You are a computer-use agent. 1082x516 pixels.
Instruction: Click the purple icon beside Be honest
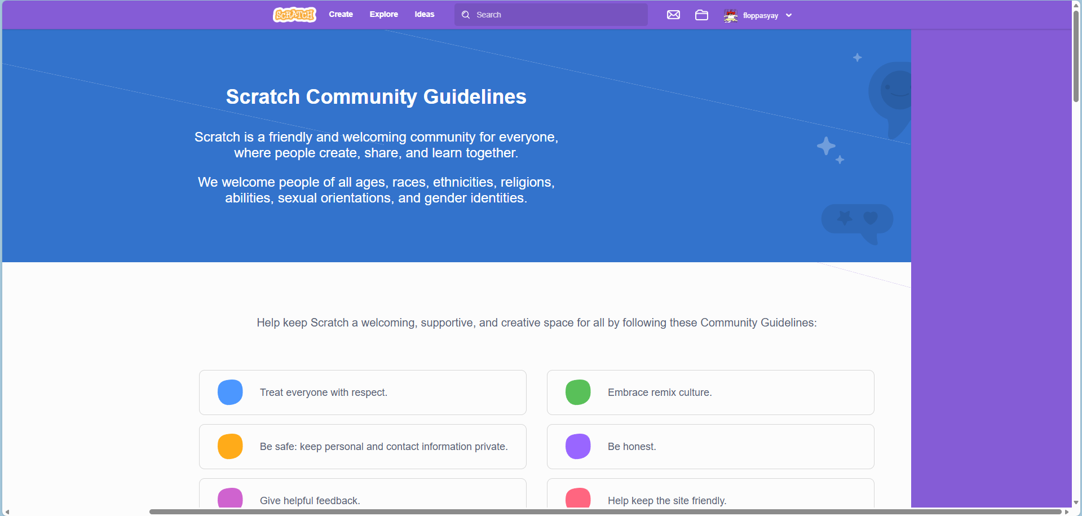(578, 447)
